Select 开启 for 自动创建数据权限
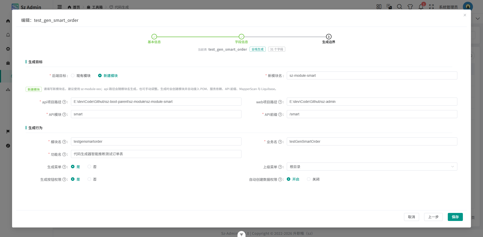Viewport: 483px width, 237px height. point(293,179)
